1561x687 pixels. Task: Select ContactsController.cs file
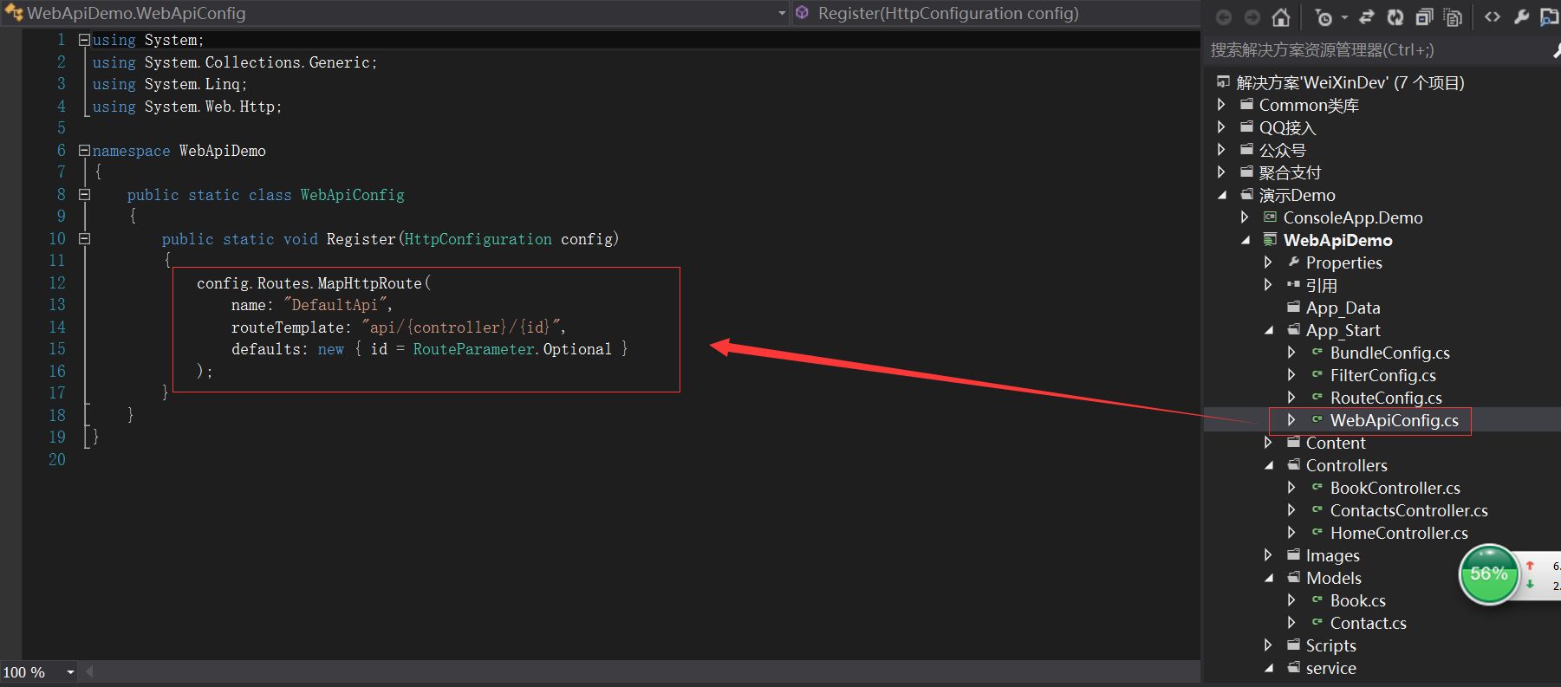click(x=1409, y=510)
